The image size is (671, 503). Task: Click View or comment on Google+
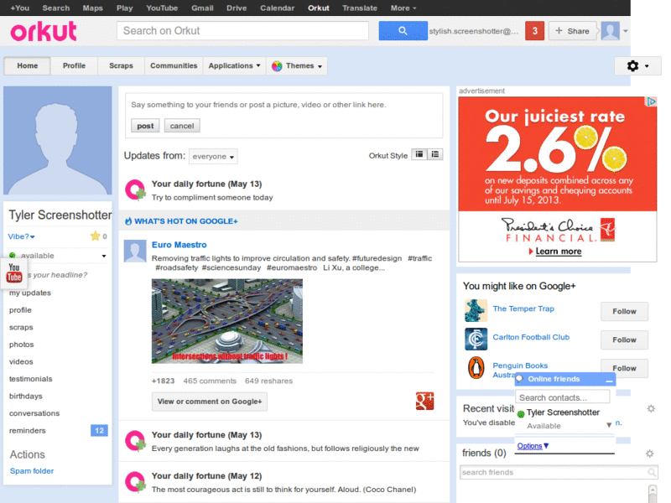click(209, 402)
